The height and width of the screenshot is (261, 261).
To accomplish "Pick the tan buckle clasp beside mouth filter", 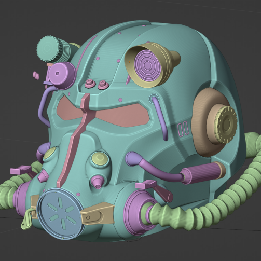I will [98, 213].
